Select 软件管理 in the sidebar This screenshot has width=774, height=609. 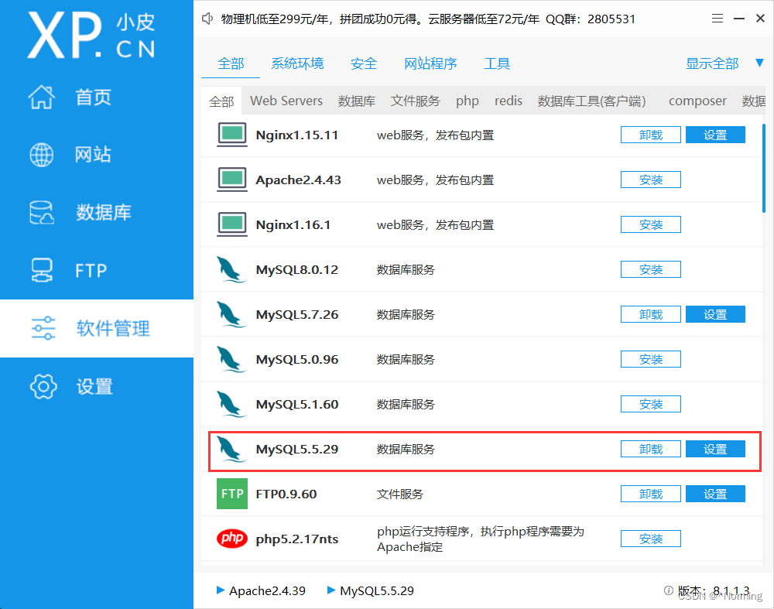coord(113,328)
